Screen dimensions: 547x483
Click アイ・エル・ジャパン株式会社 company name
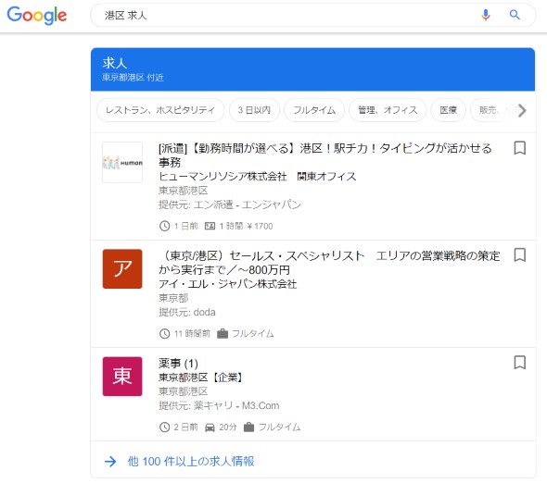click(228, 284)
